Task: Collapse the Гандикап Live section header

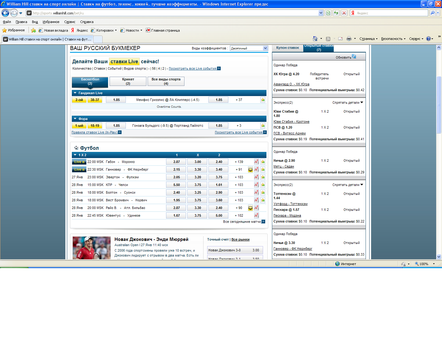Action: [75, 93]
